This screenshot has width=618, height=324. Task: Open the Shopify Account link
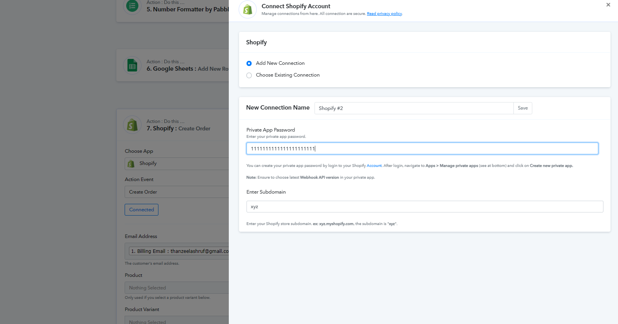[374, 166]
